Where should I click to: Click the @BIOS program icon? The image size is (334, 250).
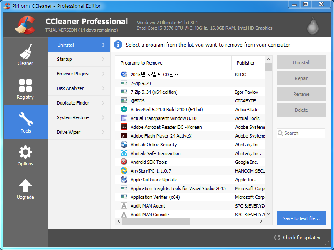124,100
